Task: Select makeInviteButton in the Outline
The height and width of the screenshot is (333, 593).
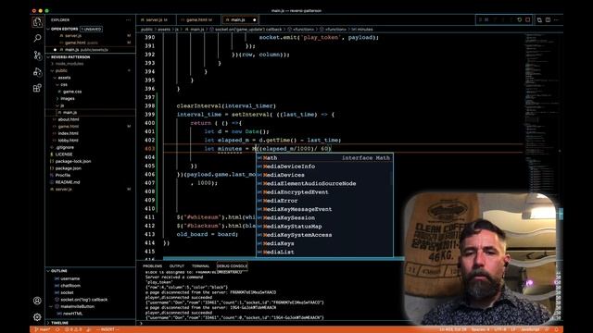Action: click(x=77, y=306)
